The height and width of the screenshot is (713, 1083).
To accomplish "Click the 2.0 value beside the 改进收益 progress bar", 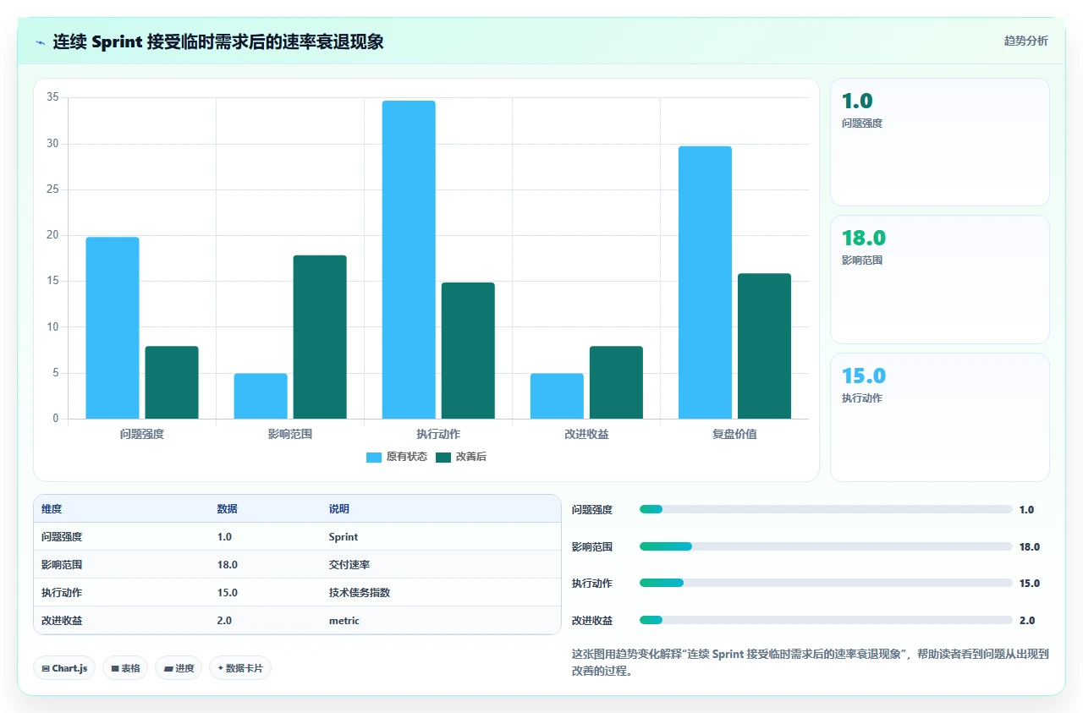I will [1027, 621].
